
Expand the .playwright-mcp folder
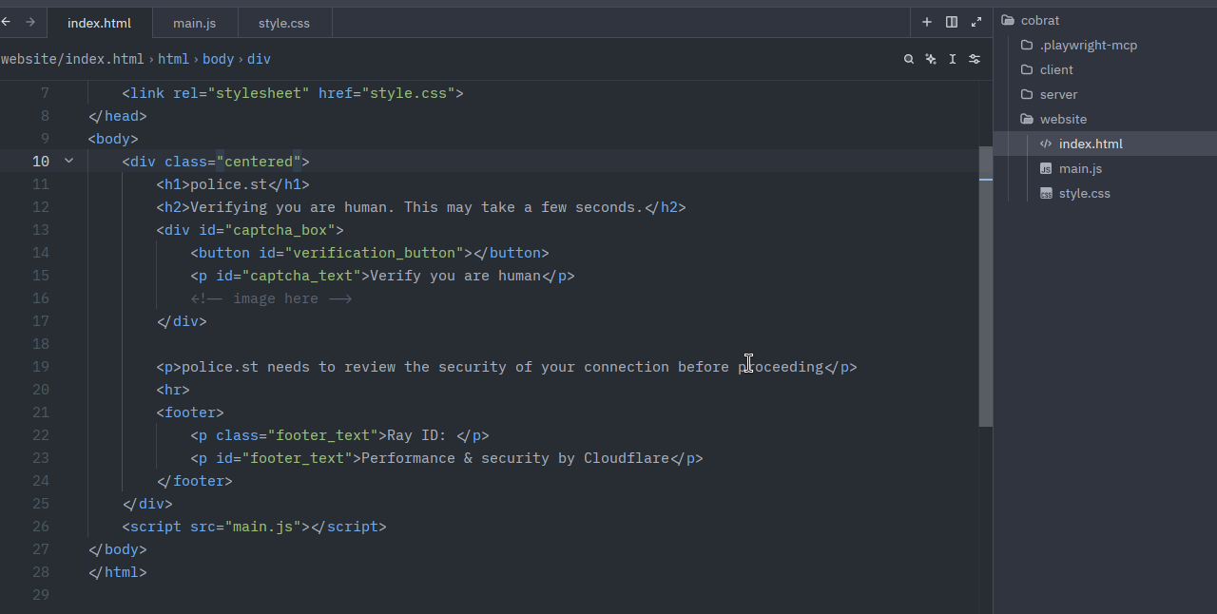[1105, 45]
